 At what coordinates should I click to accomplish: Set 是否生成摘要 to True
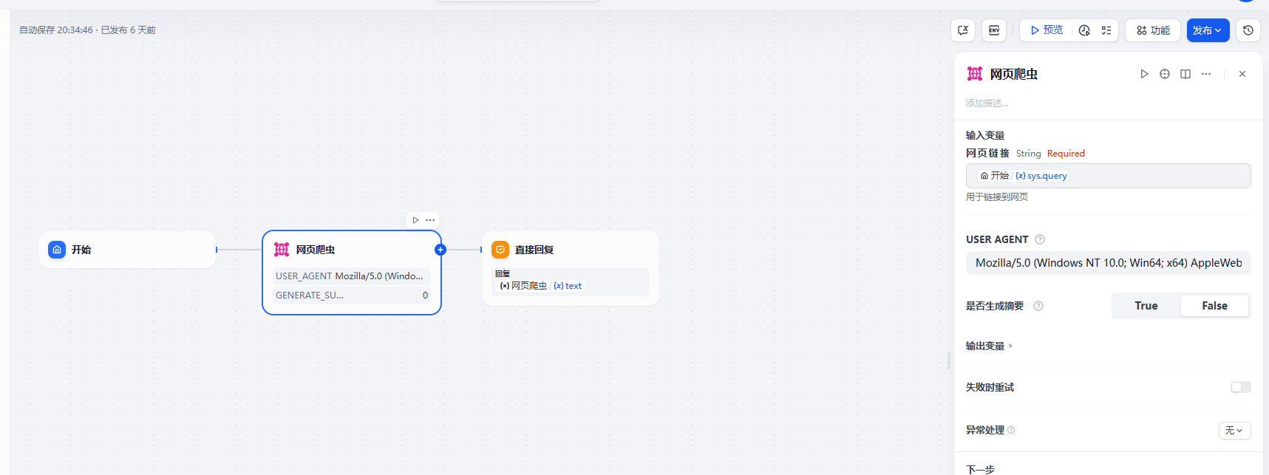coord(1146,306)
